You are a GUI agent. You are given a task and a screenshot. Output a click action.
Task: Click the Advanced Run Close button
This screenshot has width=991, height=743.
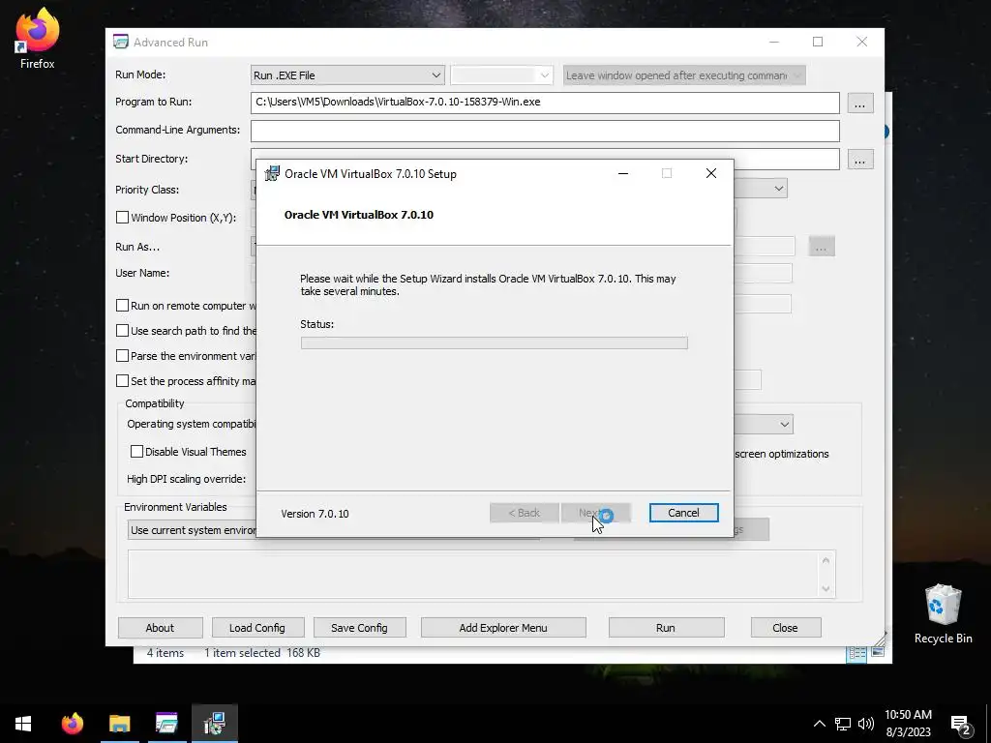(785, 628)
